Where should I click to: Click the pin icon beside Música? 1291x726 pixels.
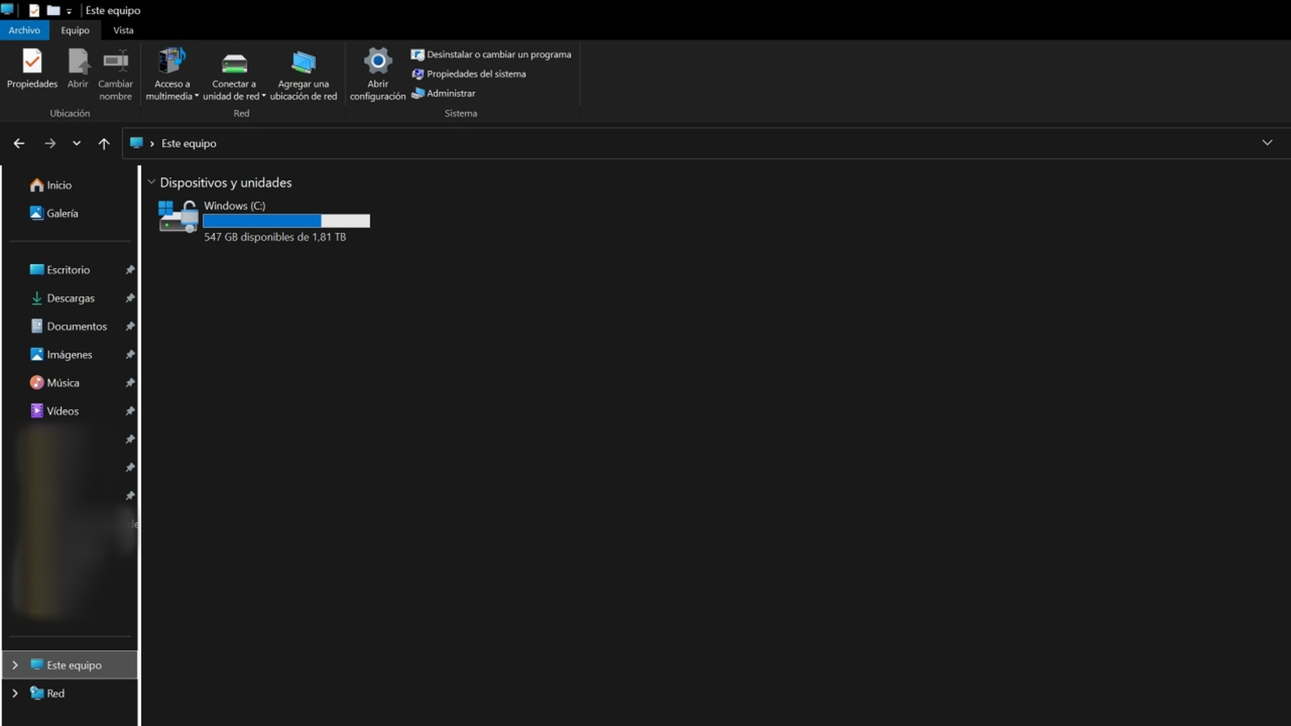[x=130, y=383]
